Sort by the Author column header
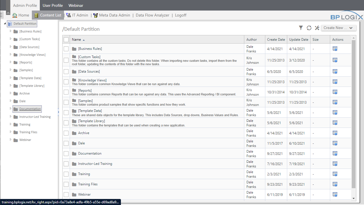This screenshot has height=205, width=364. [252, 40]
